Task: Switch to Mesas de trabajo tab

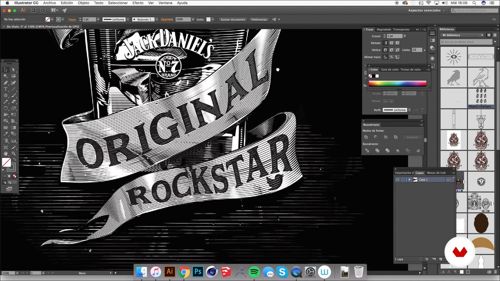Action: pos(436,173)
